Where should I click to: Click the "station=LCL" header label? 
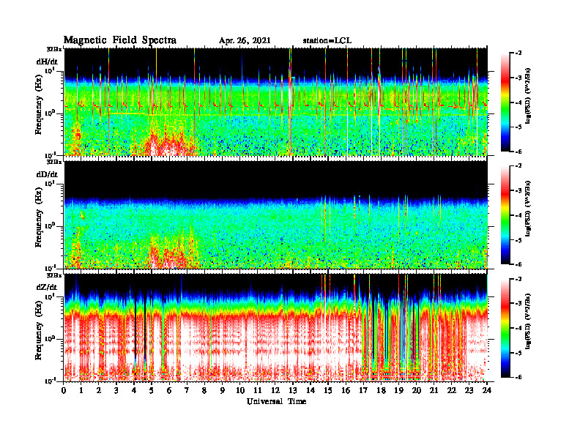pos(327,41)
